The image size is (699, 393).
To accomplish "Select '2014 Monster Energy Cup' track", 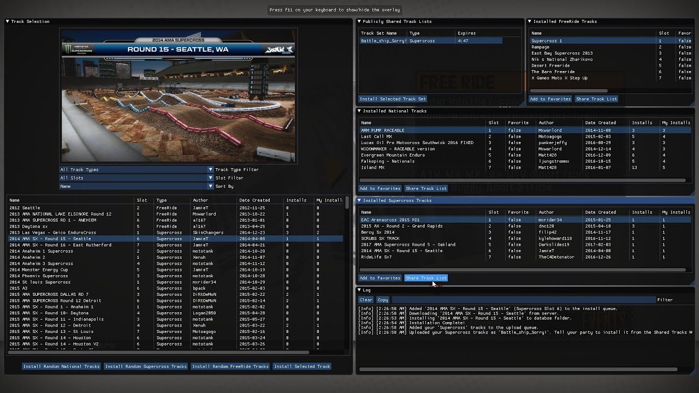I will pyautogui.click(x=175, y=270).
